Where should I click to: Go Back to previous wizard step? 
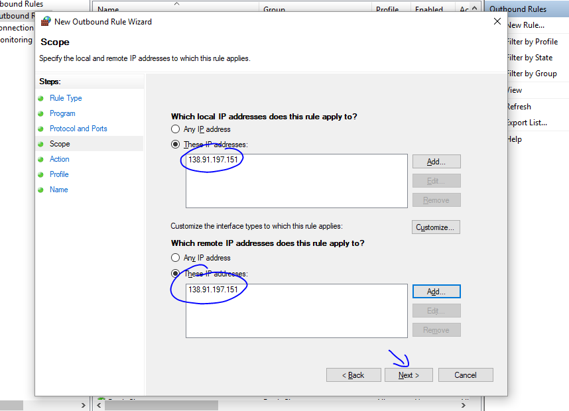click(353, 375)
